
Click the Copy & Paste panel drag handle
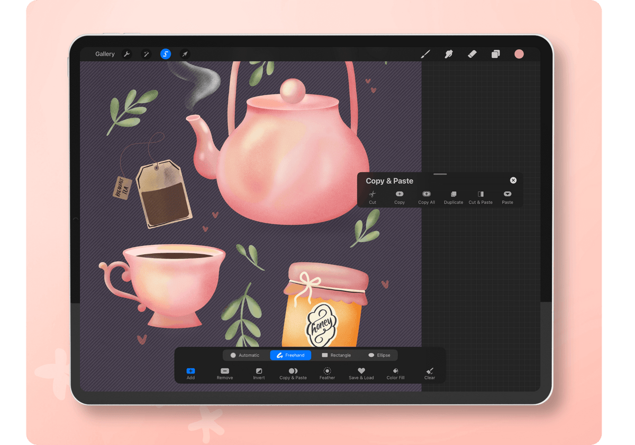point(440,174)
